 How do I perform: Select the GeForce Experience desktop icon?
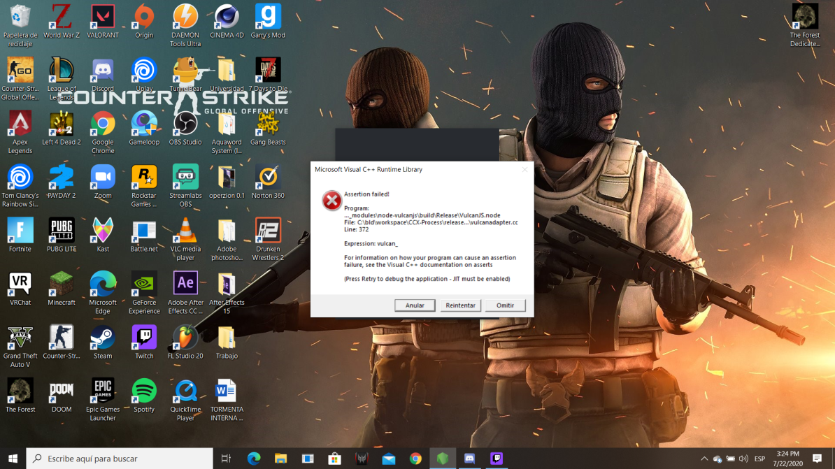(144, 293)
